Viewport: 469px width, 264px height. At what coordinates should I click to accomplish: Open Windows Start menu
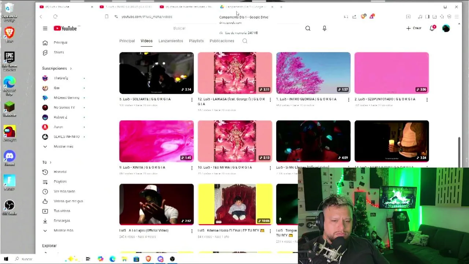6,259
